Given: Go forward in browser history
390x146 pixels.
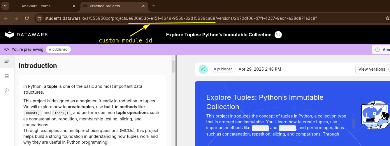Looking at the screenshot, I should [16, 18].
